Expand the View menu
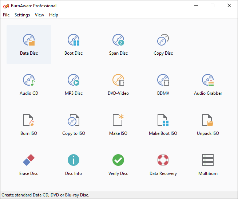Screen dimensions: 238x199 [x=39, y=15]
